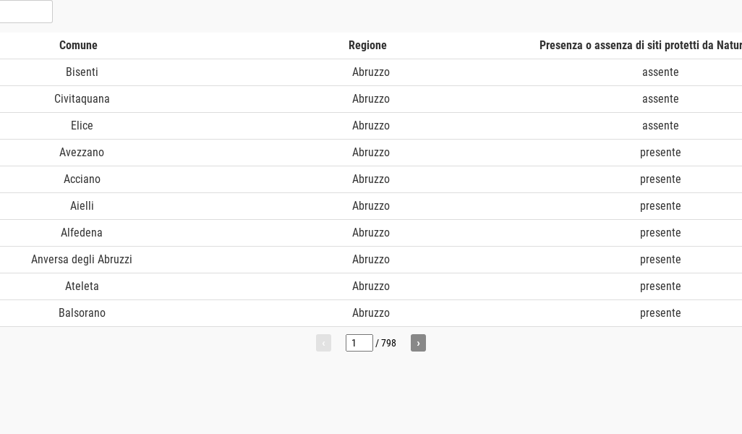
Task: Click the Natura siti protetti column header
Action: pos(640,46)
